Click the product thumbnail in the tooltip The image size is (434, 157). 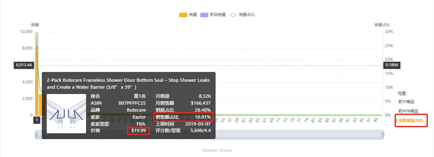click(x=66, y=114)
